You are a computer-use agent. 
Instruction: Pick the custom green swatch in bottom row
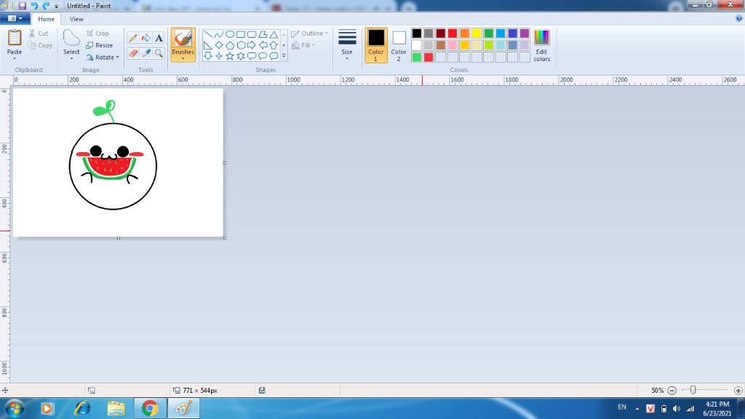pos(417,57)
